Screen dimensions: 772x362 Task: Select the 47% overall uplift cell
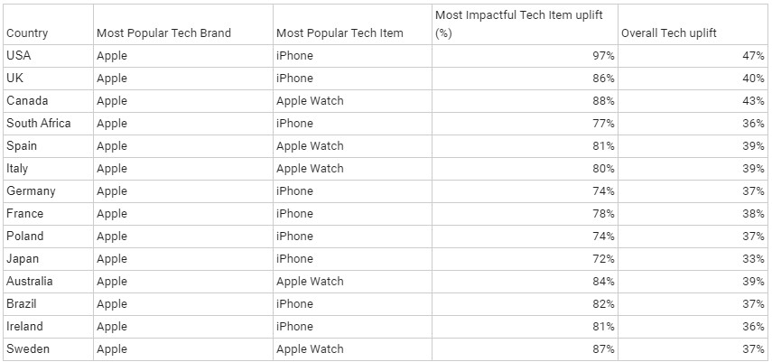[754, 56]
